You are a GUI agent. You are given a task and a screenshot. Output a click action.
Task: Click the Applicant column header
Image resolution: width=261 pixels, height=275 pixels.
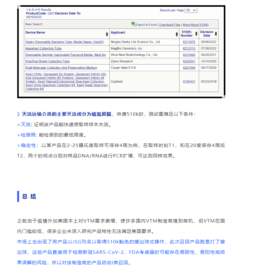[x=118, y=33]
